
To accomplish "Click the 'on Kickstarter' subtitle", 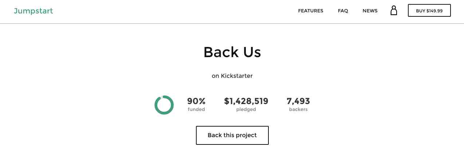I will [232, 76].
